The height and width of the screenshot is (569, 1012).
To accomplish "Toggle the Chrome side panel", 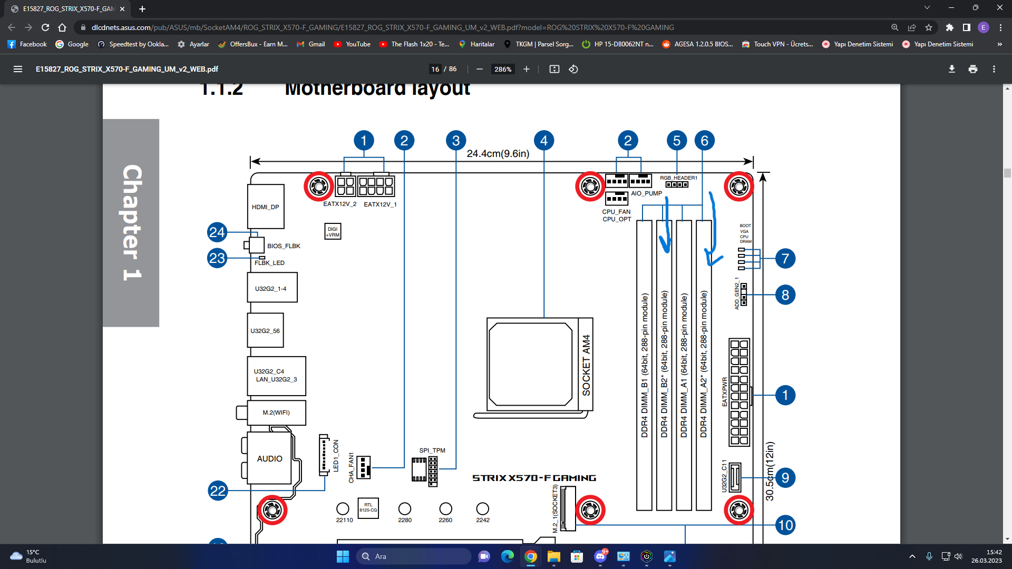I will point(966,27).
